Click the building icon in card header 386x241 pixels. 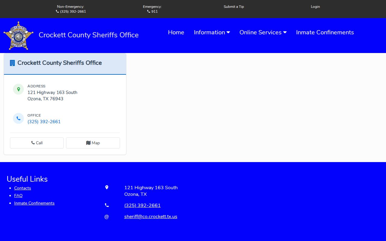[12, 63]
